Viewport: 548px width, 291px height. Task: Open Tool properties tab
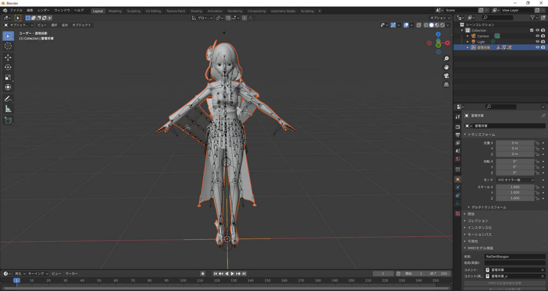(458, 117)
